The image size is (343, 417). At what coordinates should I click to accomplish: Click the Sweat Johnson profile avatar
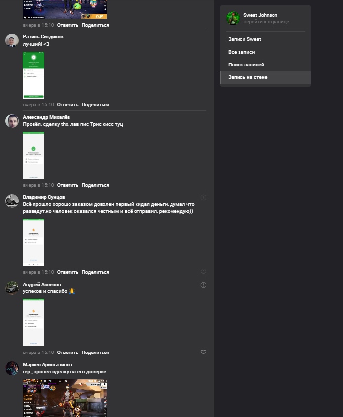point(233,18)
